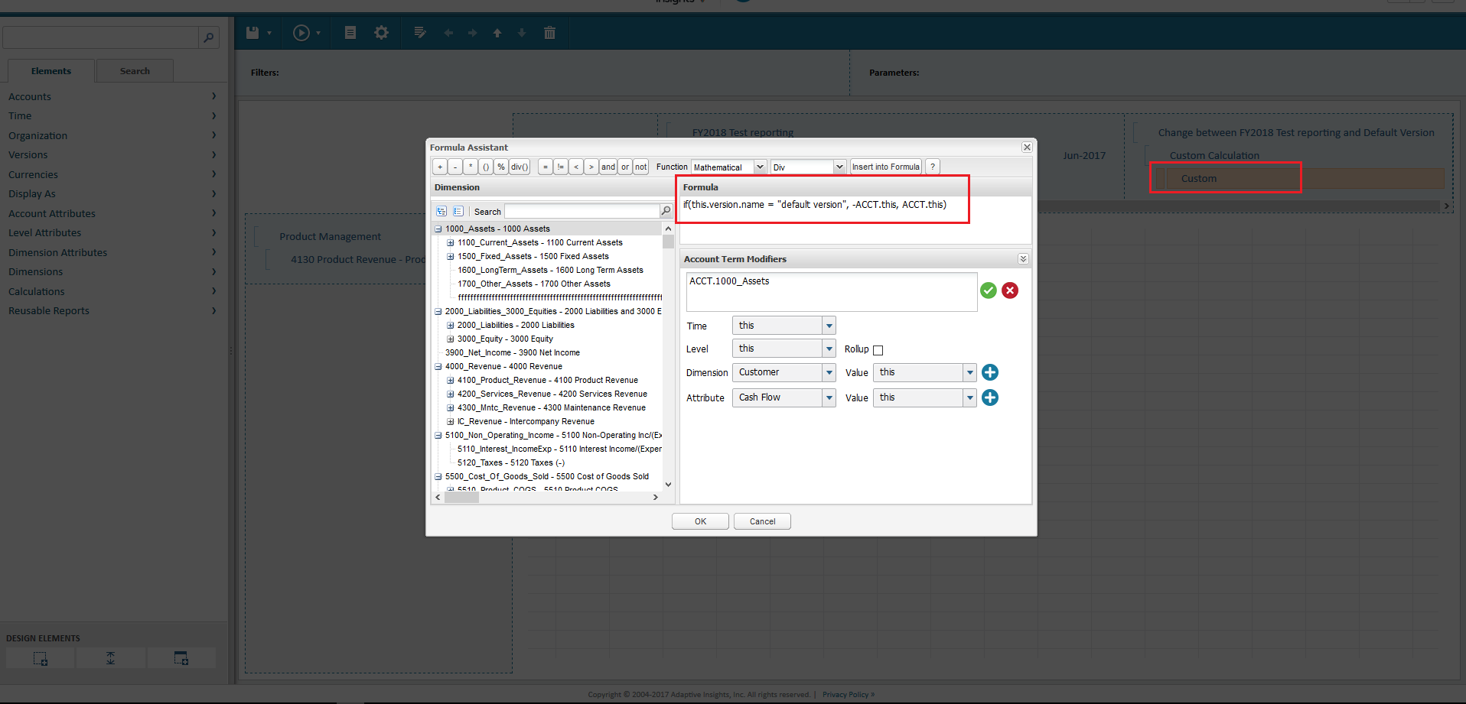This screenshot has height=704, width=1466.
Task: Open the Mathematical function dropdown
Action: pyautogui.click(x=728, y=167)
